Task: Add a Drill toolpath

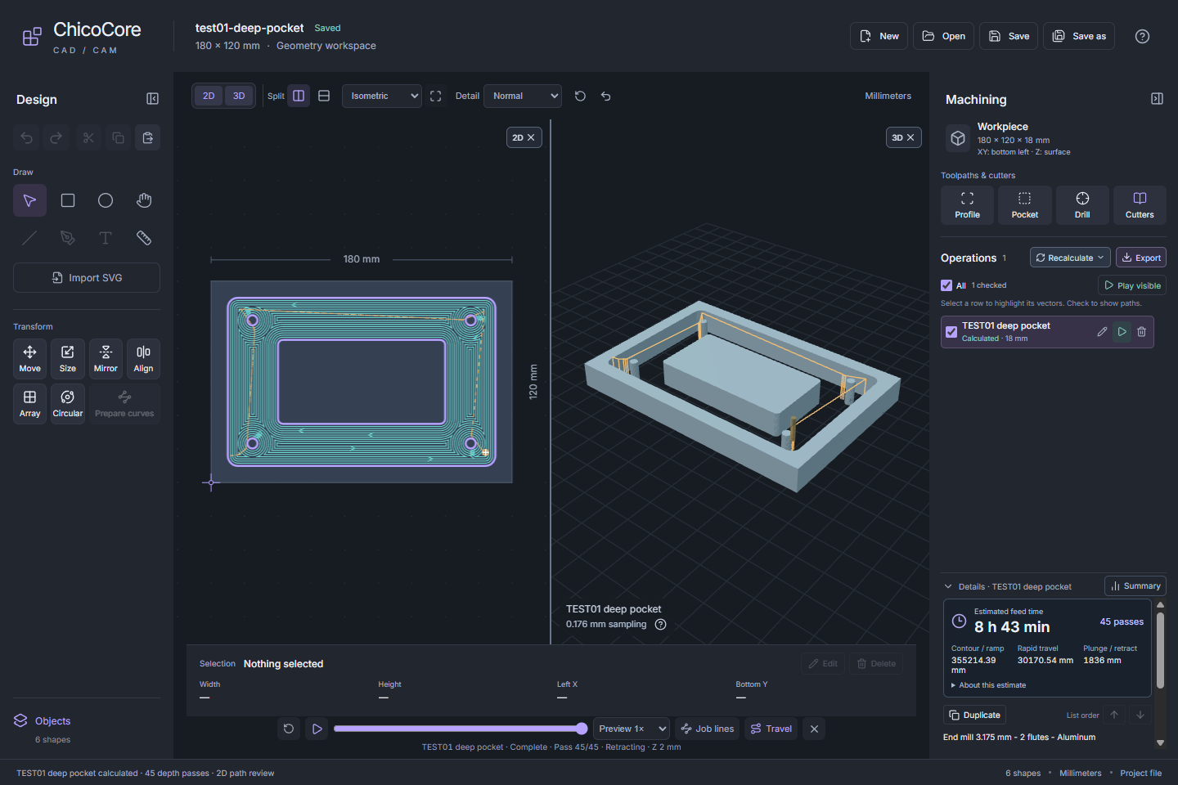Action: coord(1082,205)
